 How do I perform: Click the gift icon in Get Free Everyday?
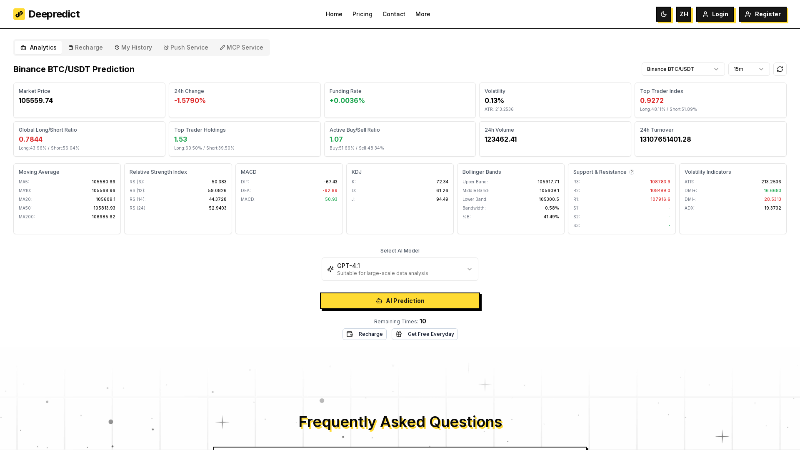tap(399, 334)
